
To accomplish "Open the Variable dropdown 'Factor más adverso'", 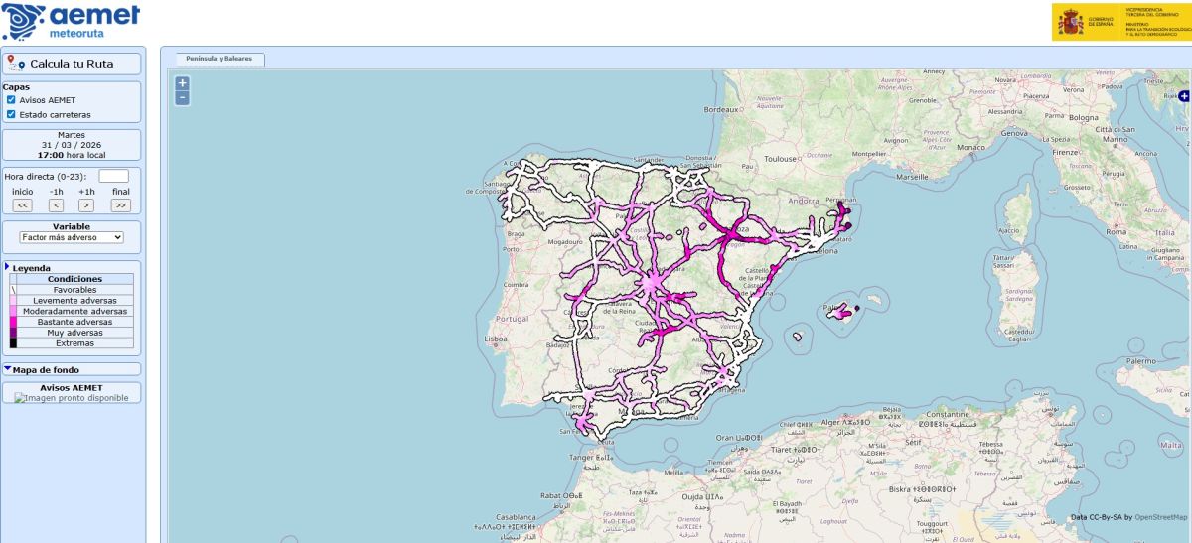I will click(x=72, y=238).
